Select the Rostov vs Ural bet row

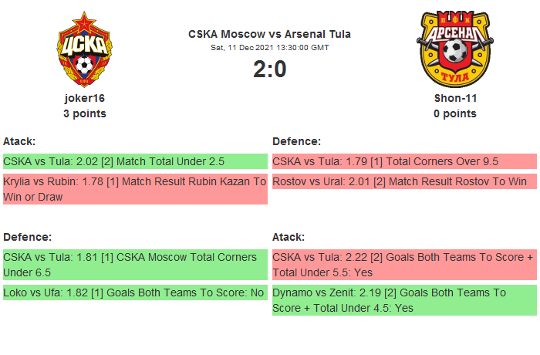pos(404,181)
